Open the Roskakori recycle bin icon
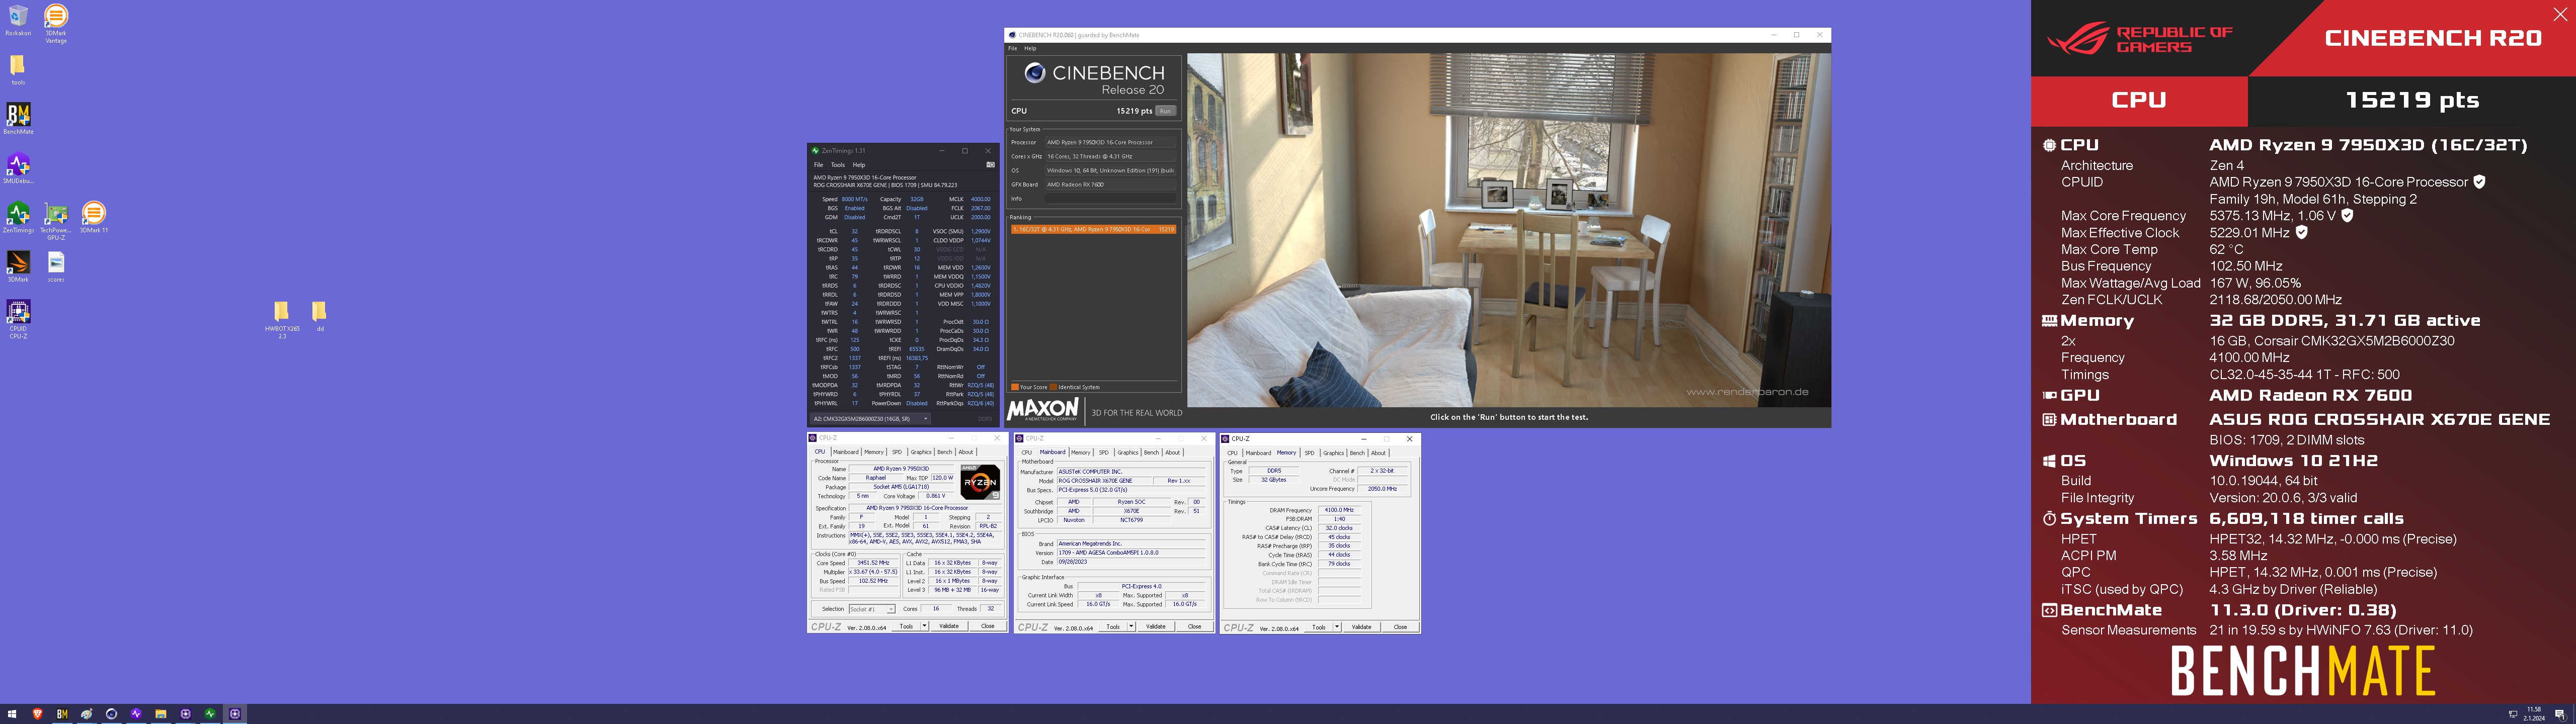The height and width of the screenshot is (724, 2576). tap(18, 20)
